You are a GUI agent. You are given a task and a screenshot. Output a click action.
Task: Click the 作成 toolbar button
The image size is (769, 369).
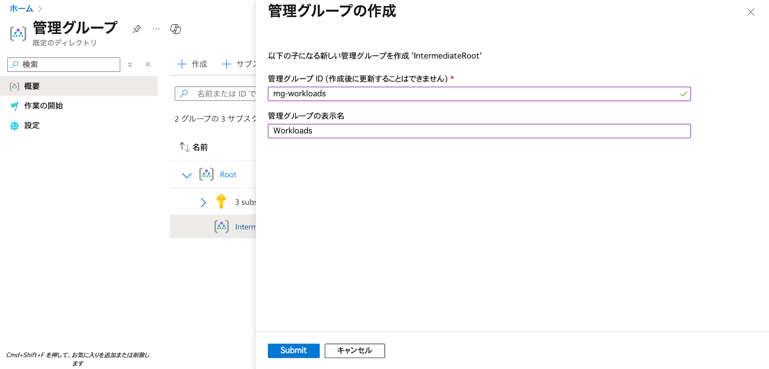(x=192, y=64)
